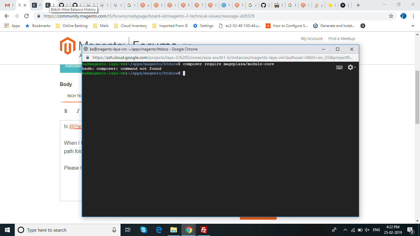Click the Find a Meetup link
420x236 pixels.
click(x=341, y=38)
